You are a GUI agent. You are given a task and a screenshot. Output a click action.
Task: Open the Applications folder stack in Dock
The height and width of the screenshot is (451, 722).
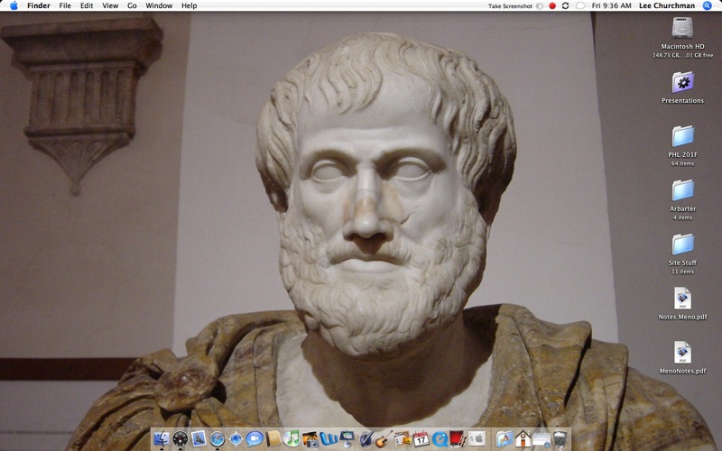pyautogui.click(x=504, y=438)
